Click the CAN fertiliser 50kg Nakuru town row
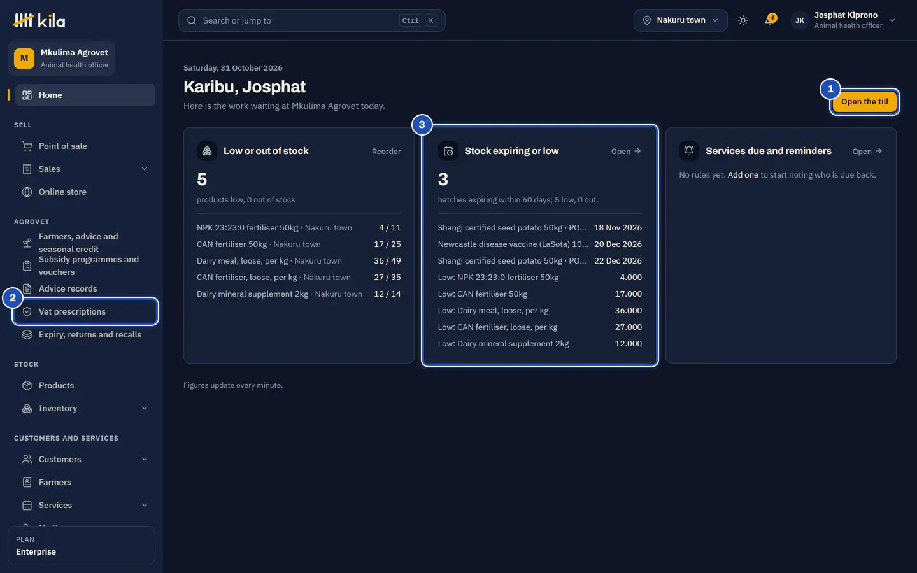Screen dimensions: 917x573 click(x=299, y=244)
